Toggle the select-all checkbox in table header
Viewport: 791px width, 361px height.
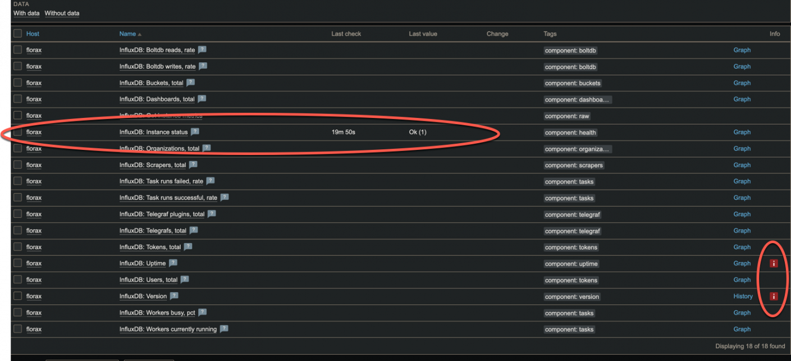point(17,33)
